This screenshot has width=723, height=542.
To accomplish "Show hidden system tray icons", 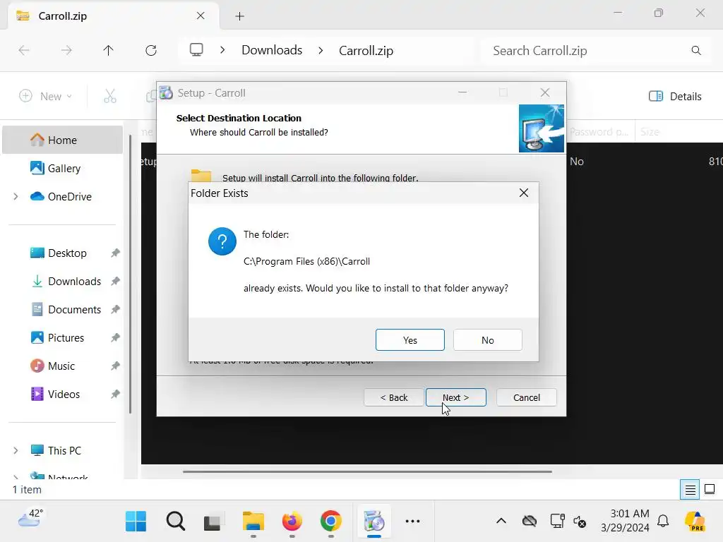I will coord(501,522).
